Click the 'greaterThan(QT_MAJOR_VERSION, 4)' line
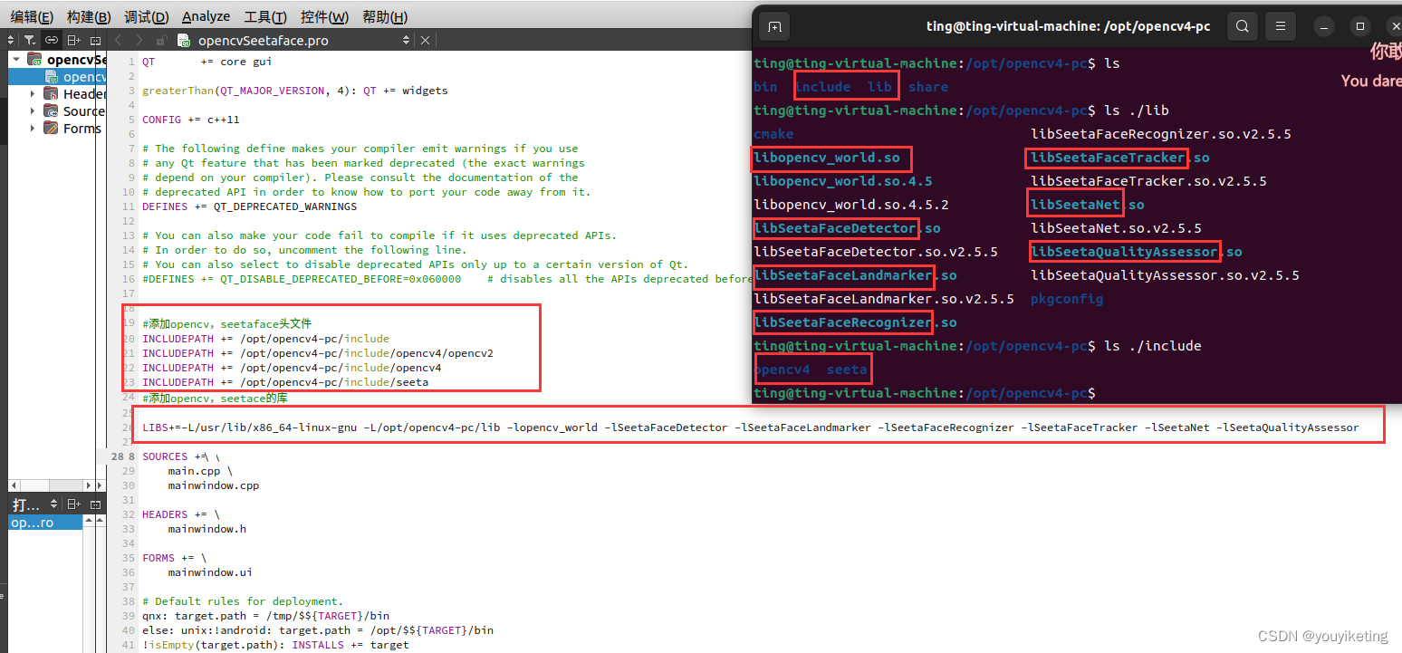The height and width of the screenshot is (653, 1402). 295,91
